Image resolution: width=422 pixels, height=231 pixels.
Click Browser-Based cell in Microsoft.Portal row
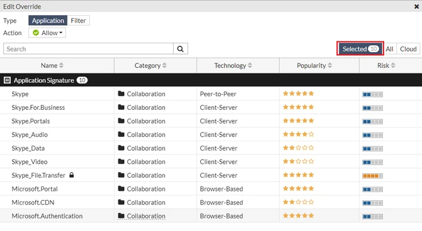point(221,189)
